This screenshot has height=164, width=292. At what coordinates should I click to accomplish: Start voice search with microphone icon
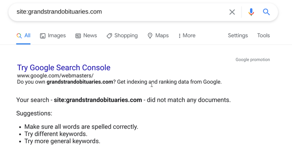(251, 12)
